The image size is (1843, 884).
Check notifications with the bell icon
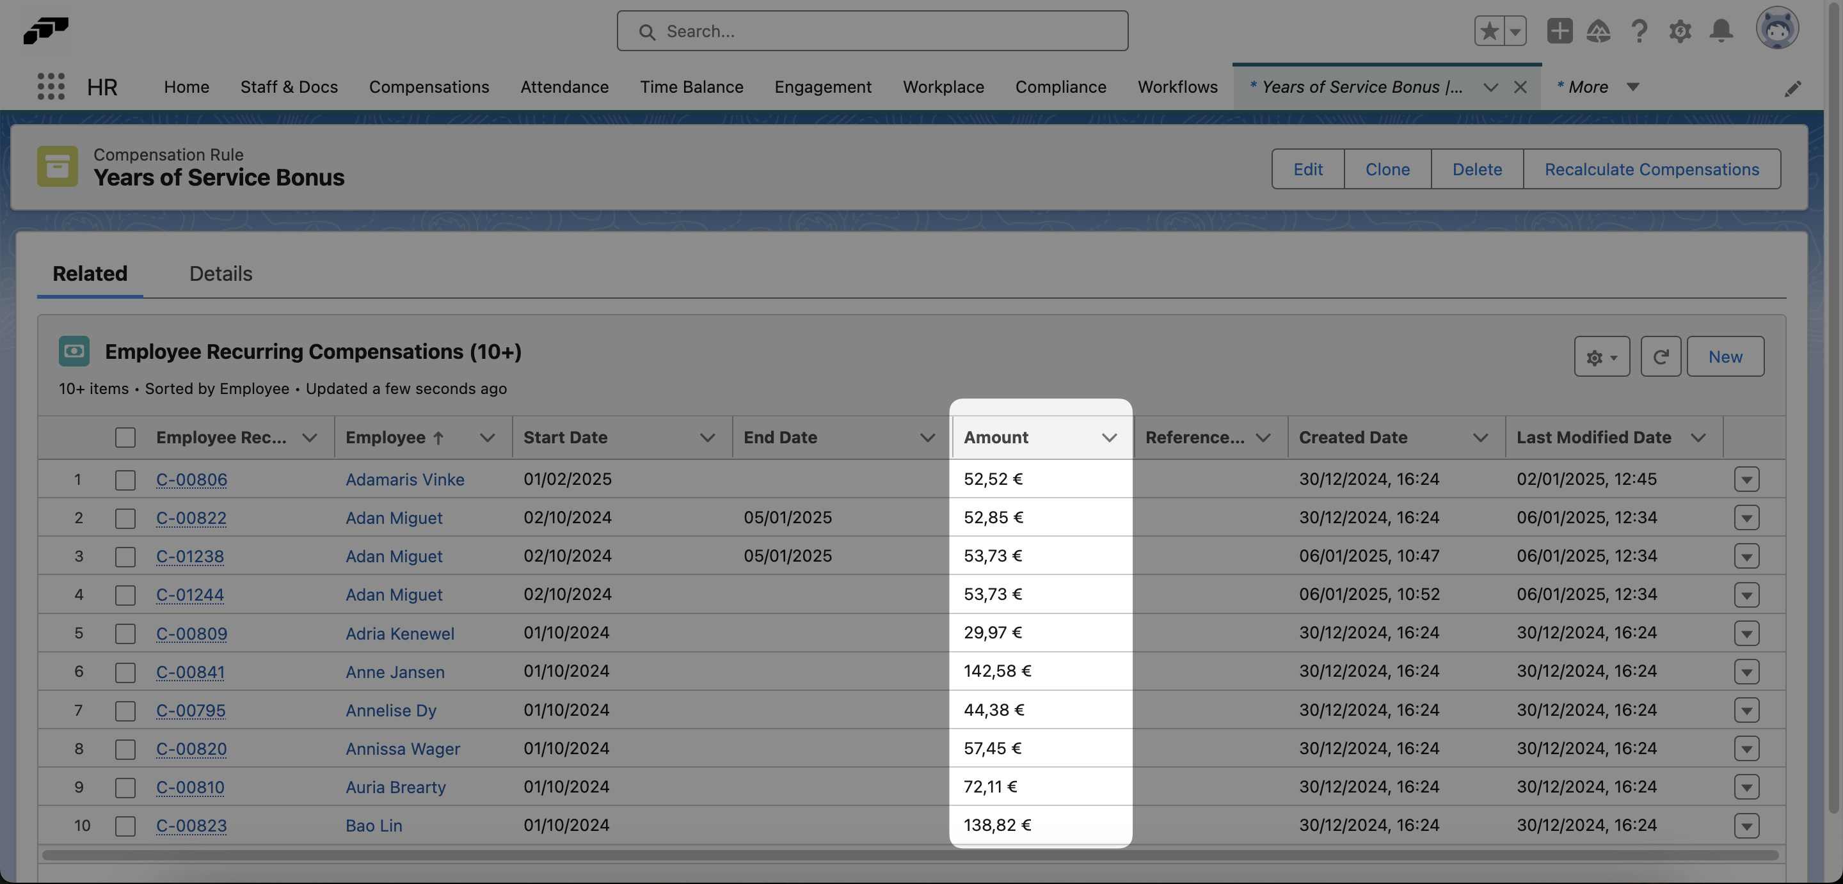click(1721, 31)
